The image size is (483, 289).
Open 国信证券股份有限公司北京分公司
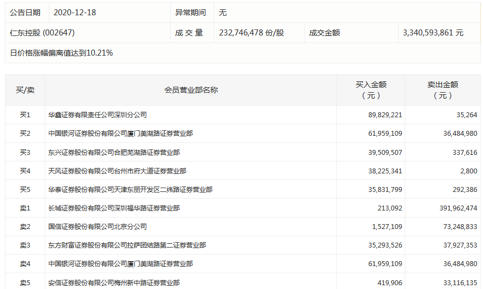97,226
